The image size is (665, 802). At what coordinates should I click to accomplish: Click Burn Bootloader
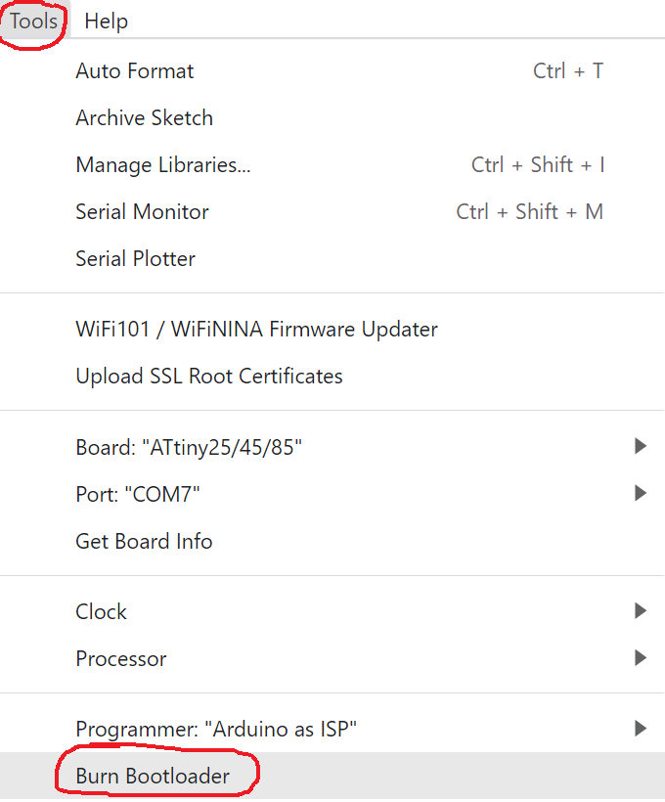[x=153, y=777]
